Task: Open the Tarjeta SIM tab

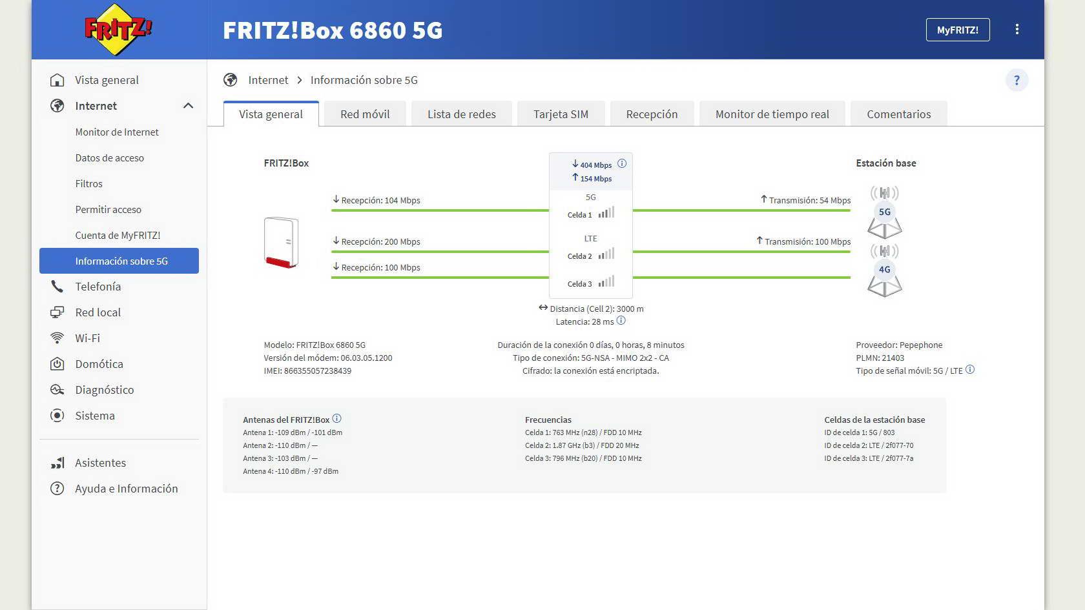Action: (561, 114)
